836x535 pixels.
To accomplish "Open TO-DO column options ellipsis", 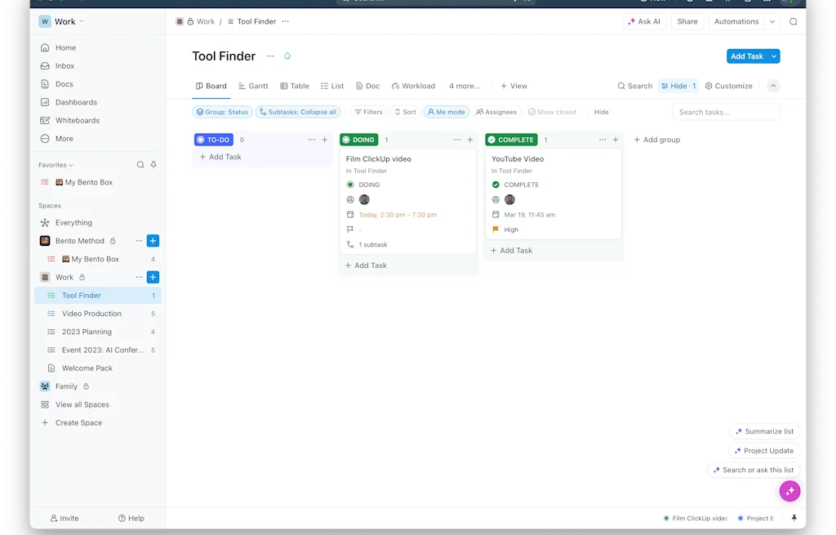I will pos(311,140).
